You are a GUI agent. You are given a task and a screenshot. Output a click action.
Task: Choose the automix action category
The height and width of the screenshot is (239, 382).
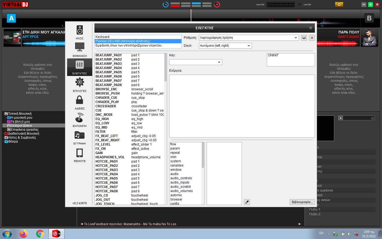(186, 195)
